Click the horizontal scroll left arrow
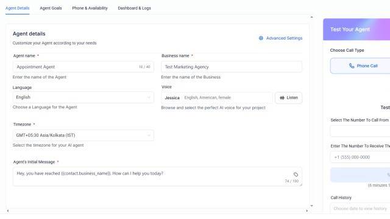 coord(8,211)
